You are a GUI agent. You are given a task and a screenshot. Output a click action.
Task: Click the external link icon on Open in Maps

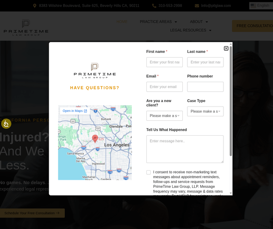pos(85,111)
